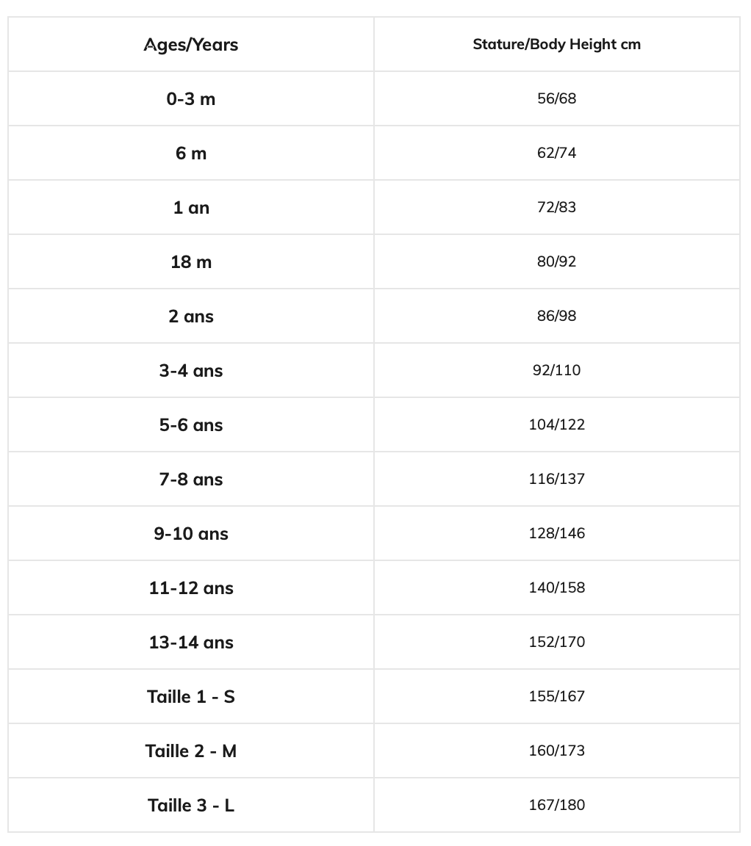Click the 86/98 height value
This screenshot has width=751, height=846.
(x=556, y=317)
